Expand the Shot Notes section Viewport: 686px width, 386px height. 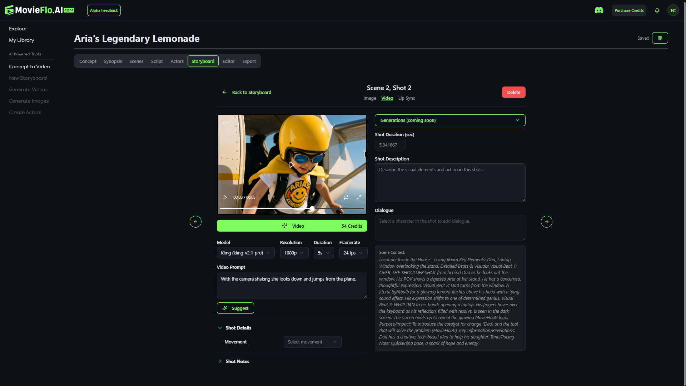pos(237,361)
